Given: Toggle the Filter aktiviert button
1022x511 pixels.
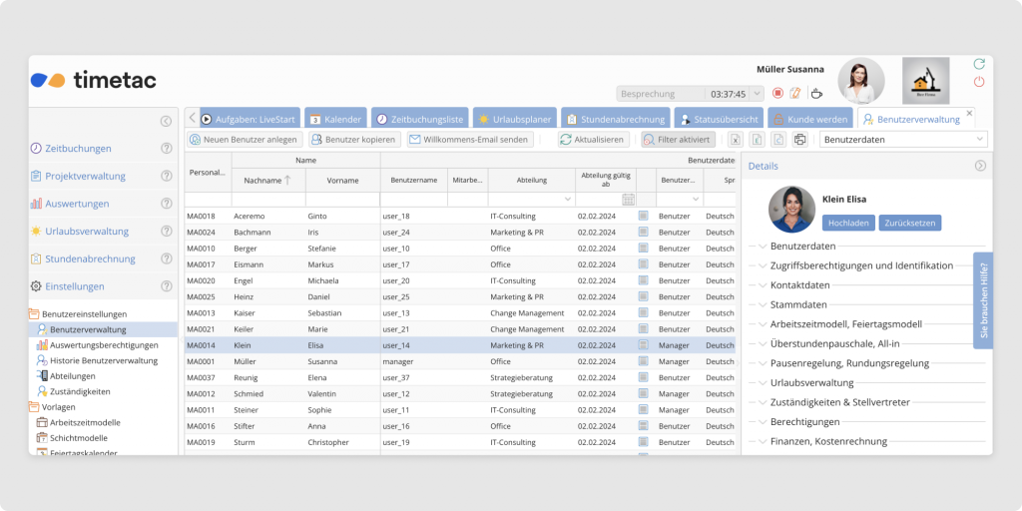Looking at the screenshot, I should click(678, 140).
